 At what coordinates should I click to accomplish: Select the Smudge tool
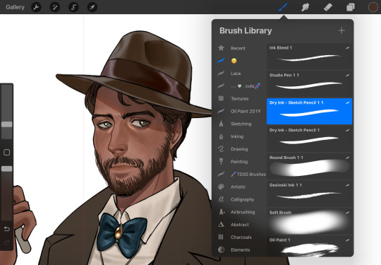[x=306, y=7]
